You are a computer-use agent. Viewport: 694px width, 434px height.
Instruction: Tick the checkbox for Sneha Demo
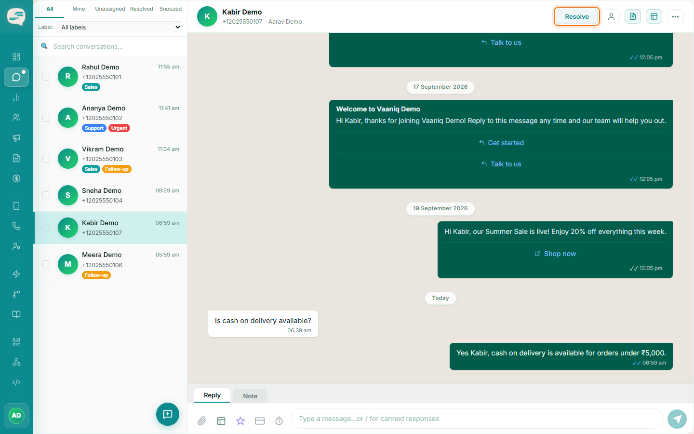(46, 195)
